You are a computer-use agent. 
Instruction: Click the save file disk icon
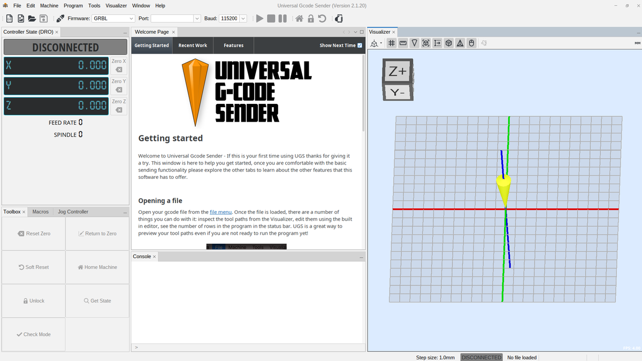43,18
